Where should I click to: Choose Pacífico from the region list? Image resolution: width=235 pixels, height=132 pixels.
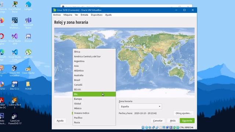pos(94,118)
